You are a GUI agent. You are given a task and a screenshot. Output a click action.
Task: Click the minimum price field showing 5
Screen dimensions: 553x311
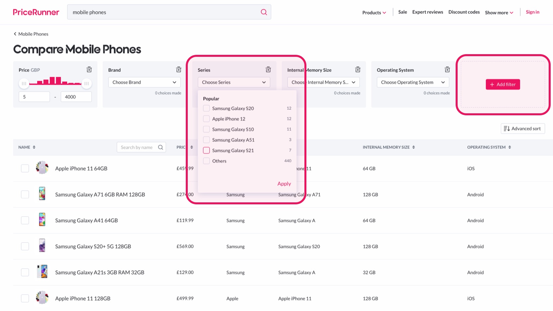34,97
